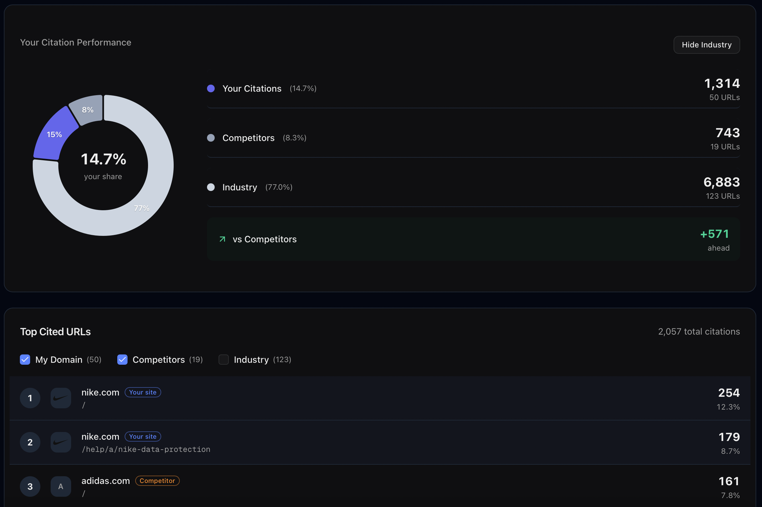This screenshot has width=762, height=507.
Task: Click the purple legend dot beside Your Citations
Action: 211,88
